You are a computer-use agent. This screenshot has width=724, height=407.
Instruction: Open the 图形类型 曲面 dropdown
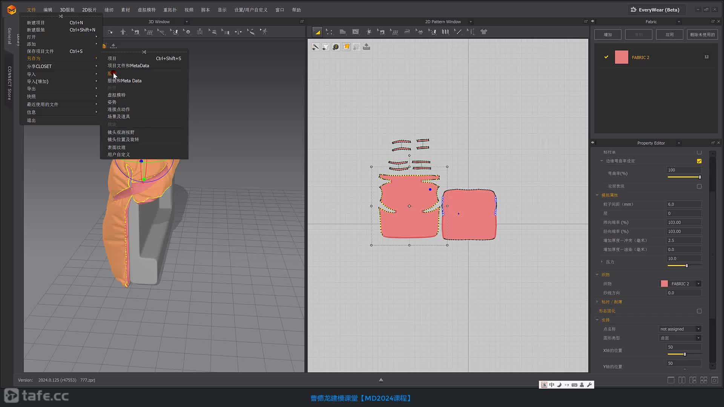click(x=680, y=338)
